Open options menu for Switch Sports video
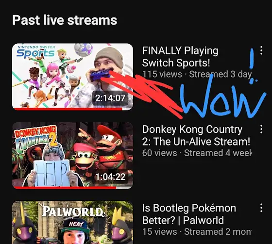The width and height of the screenshot is (272, 244). (261, 50)
